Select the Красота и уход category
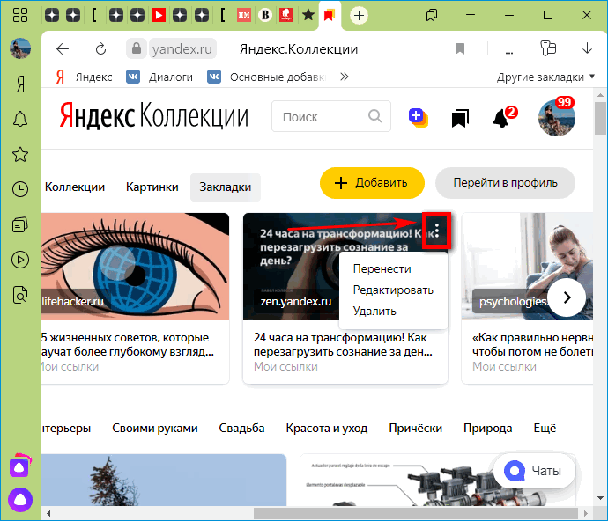This screenshot has height=521, width=608. coord(327,428)
